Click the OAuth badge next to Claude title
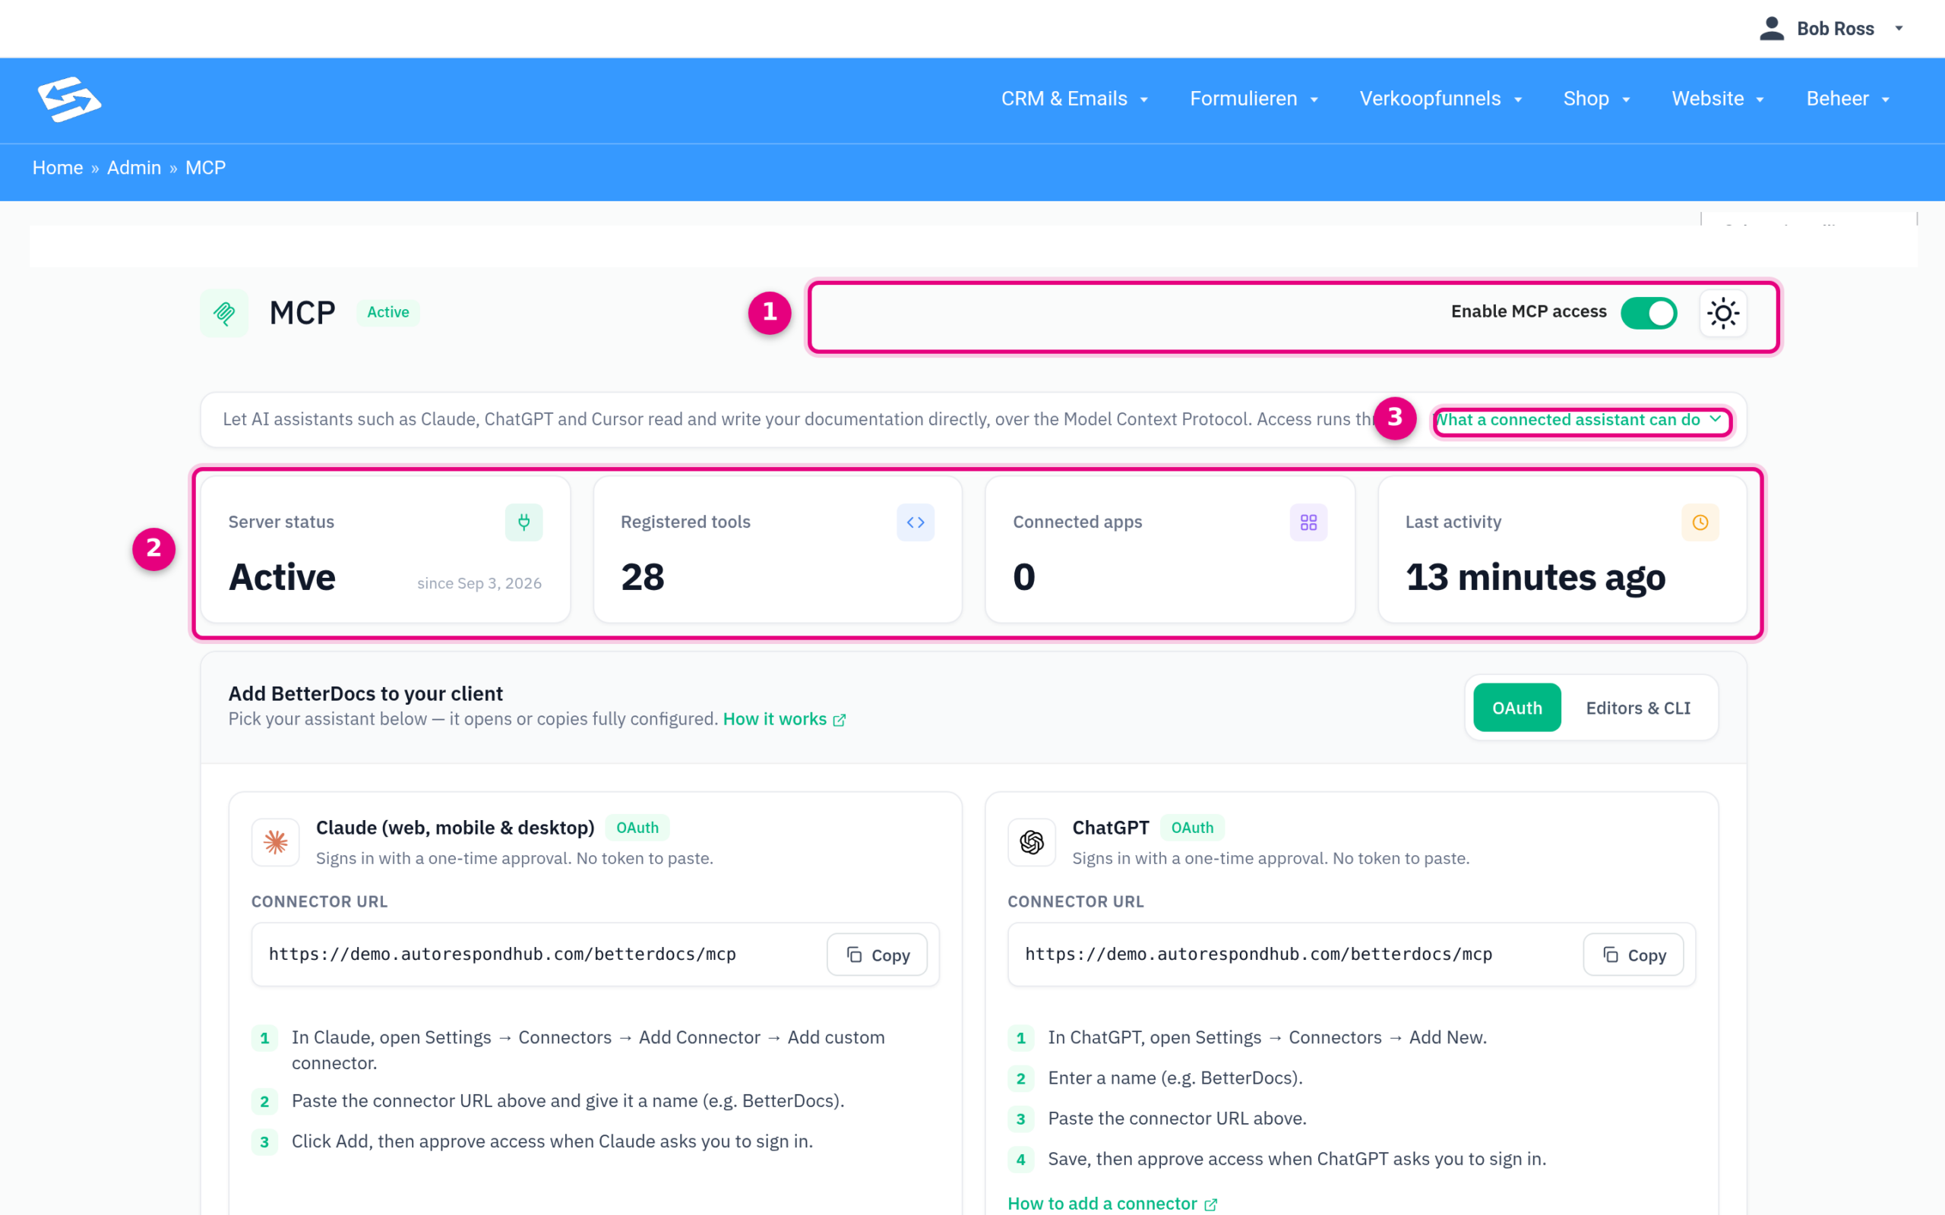The image size is (1945, 1215). [x=637, y=828]
